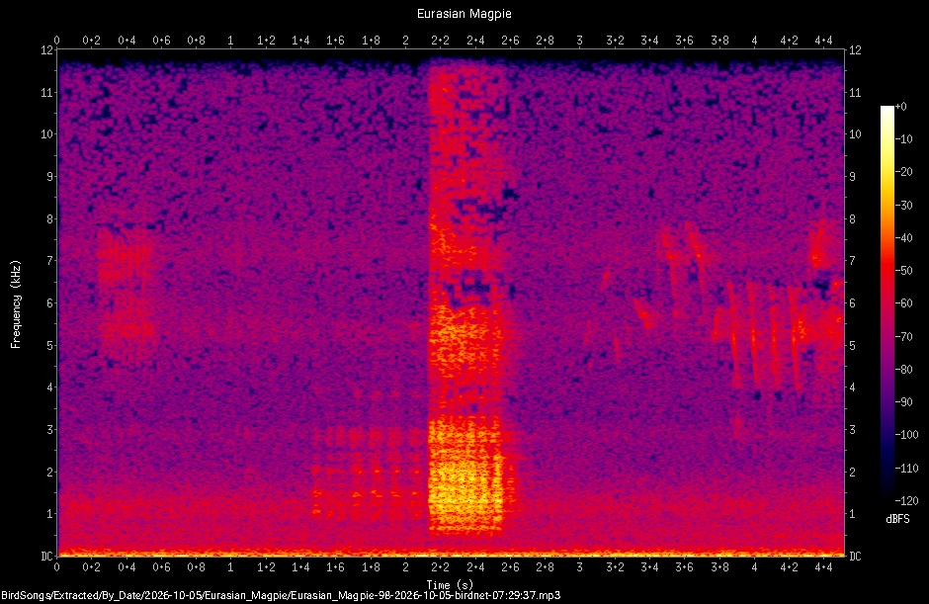Image resolution: width=929 pixels, height=604 pixels.
Task: Click the "-100" value on the dBFS scale
Action: click(x=906, y=435)
